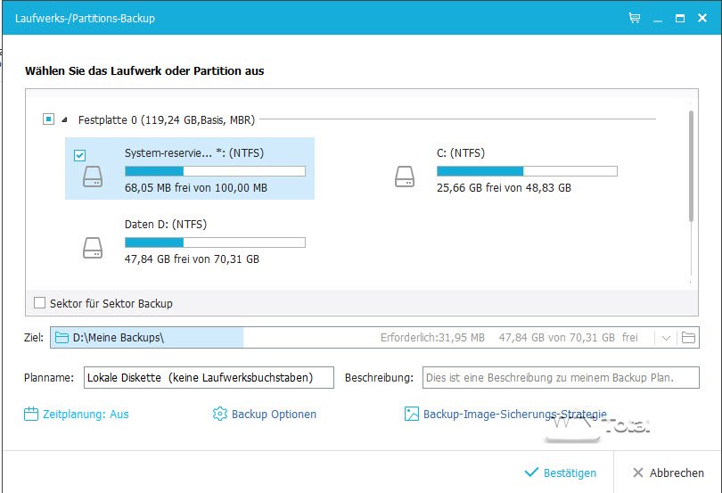This screenshot has height=493, width=722.
Task: Click the shopping cart icon in title bar
Action: (635, 18)
